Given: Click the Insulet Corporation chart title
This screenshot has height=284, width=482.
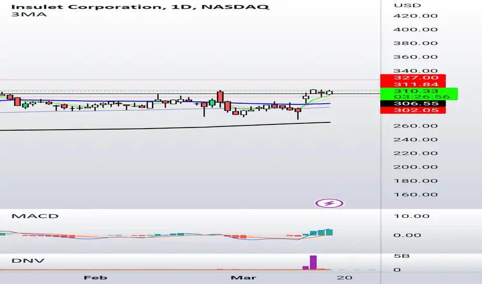Looking at the screenshot, I should click(x=140, y=6).
